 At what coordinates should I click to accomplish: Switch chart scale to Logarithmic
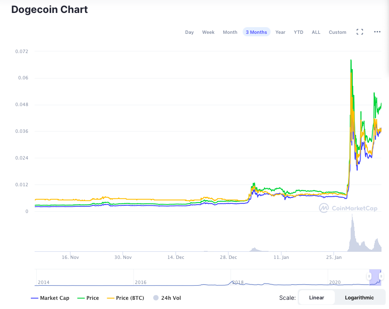359,297
